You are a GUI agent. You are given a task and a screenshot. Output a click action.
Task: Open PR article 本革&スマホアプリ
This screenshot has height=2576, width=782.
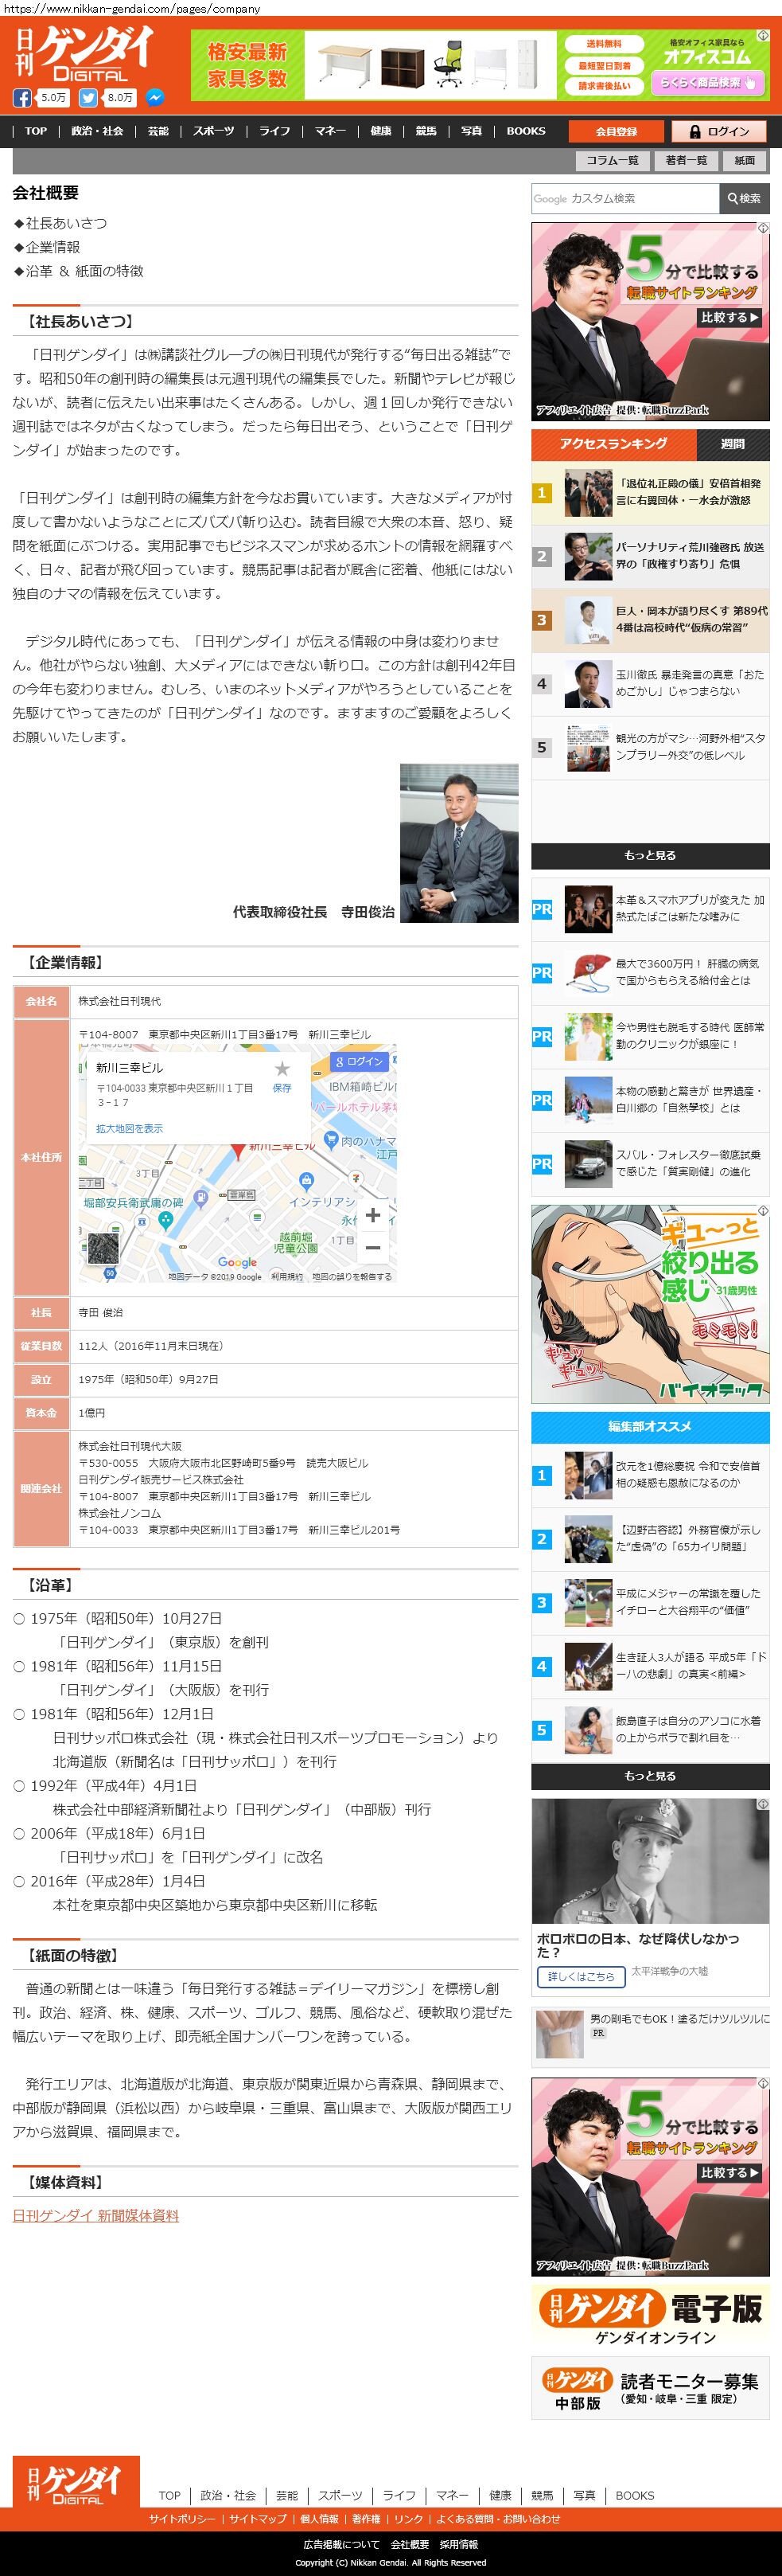click(x=650, y=909)
